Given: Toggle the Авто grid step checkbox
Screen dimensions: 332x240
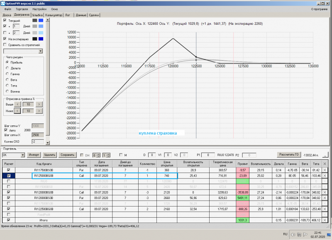Looking at the screenshot, I should coord(6,130).
